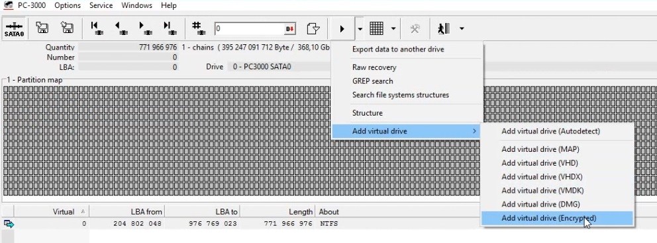Screen dimensions: 657x243
Task: Open the Service menu
Action: [101, 5]
